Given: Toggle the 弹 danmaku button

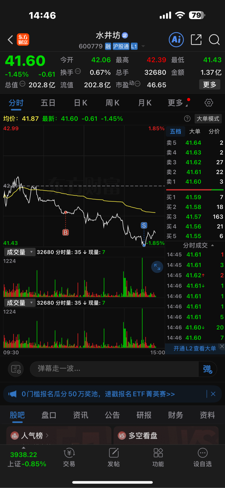Looking at the screenshot, I should point(207,369).
